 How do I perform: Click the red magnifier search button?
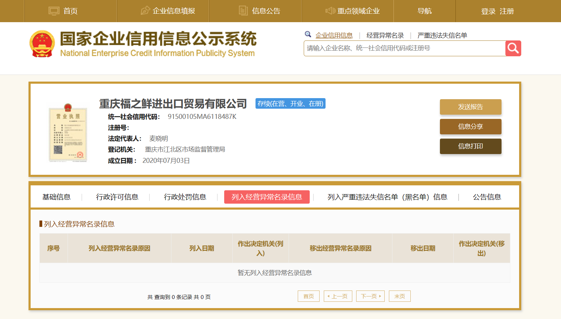pyautogui.click(x=513, y=48)
